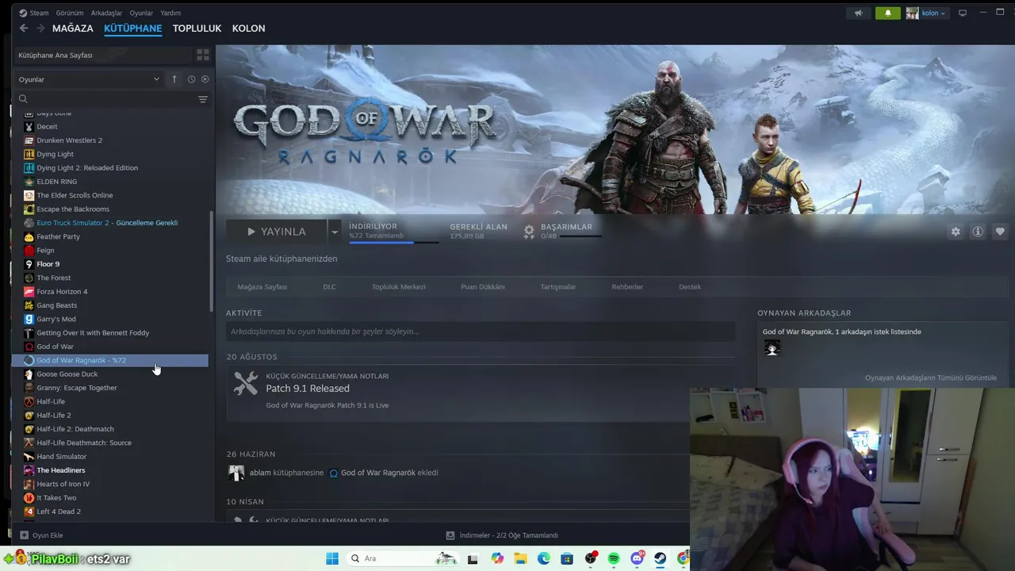
Task: Add game to favorites heart icon
Action: pos(1000,232)
